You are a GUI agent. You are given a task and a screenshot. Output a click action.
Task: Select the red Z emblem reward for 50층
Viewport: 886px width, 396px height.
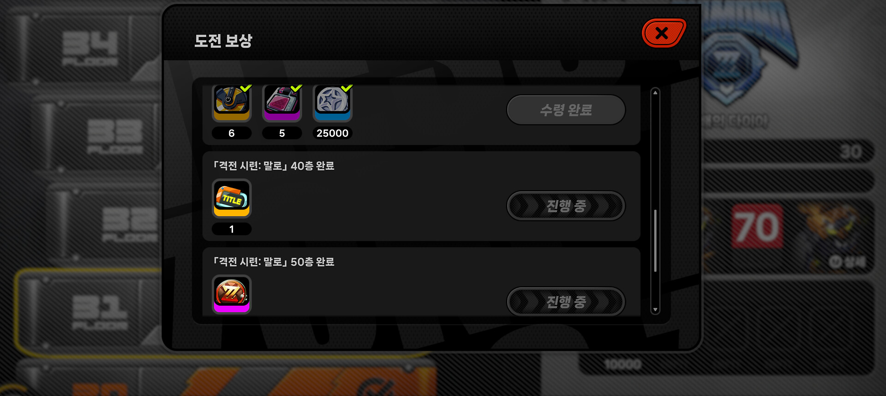tap(232, 294)
